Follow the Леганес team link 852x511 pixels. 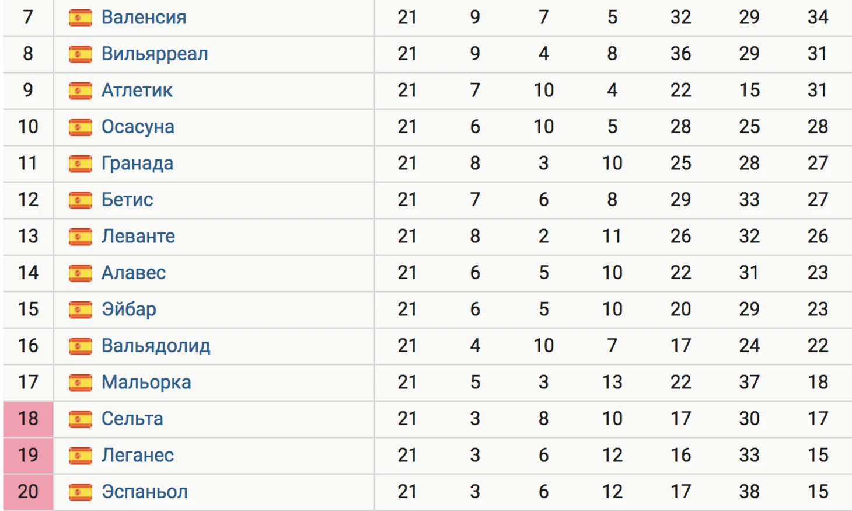click(138, 456)
